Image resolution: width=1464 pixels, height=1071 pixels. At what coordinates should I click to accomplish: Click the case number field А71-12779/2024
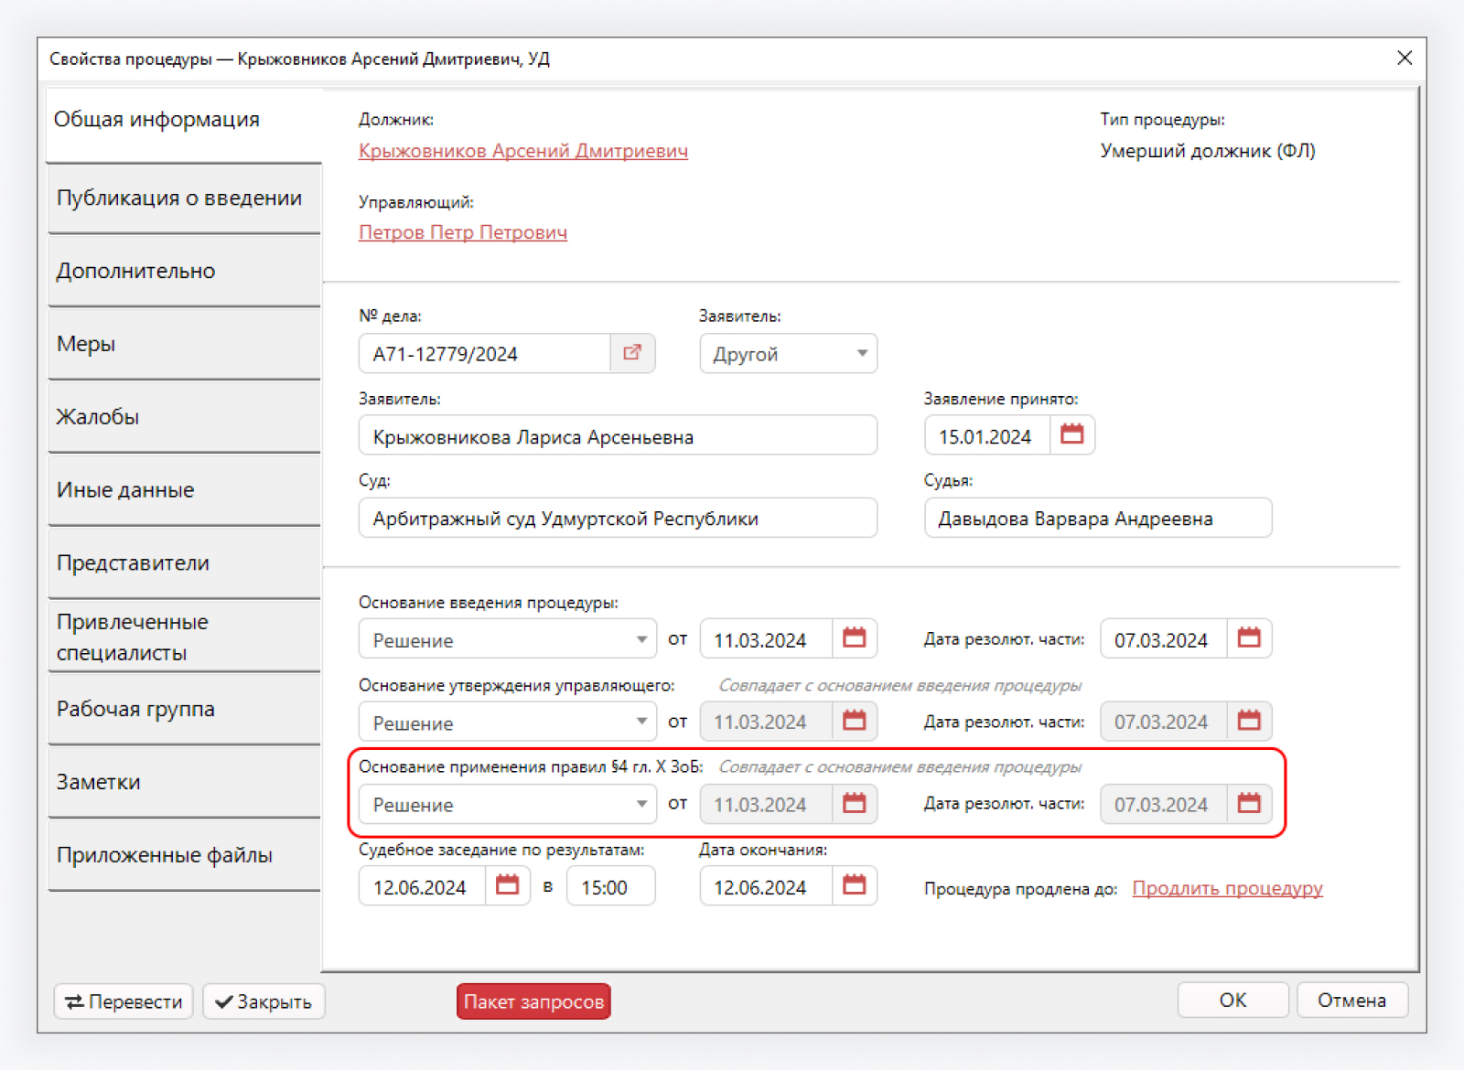pos(485,354)
